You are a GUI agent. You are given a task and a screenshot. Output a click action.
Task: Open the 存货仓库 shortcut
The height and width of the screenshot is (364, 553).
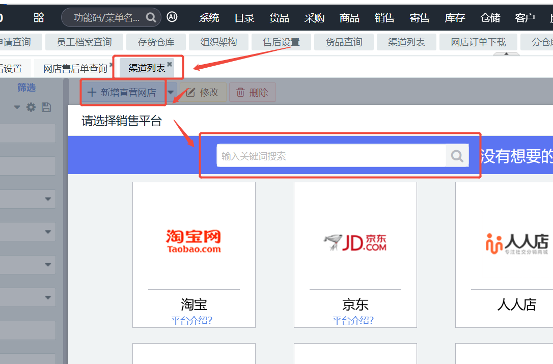coord(156,42)
